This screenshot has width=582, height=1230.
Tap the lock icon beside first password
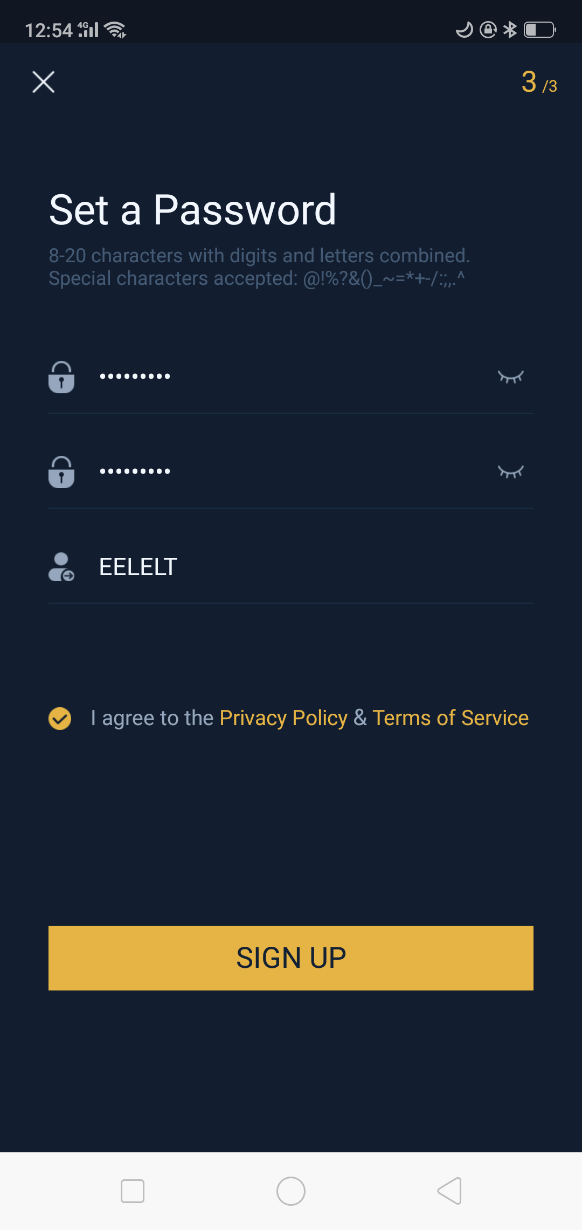(x=61, y=377)
